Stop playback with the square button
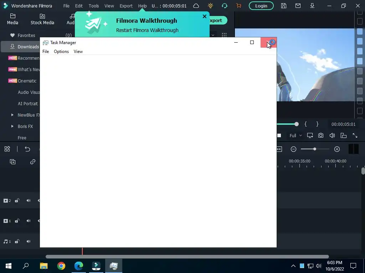The height and width of the screenshot is (273, 365). (x=279, y=135)
